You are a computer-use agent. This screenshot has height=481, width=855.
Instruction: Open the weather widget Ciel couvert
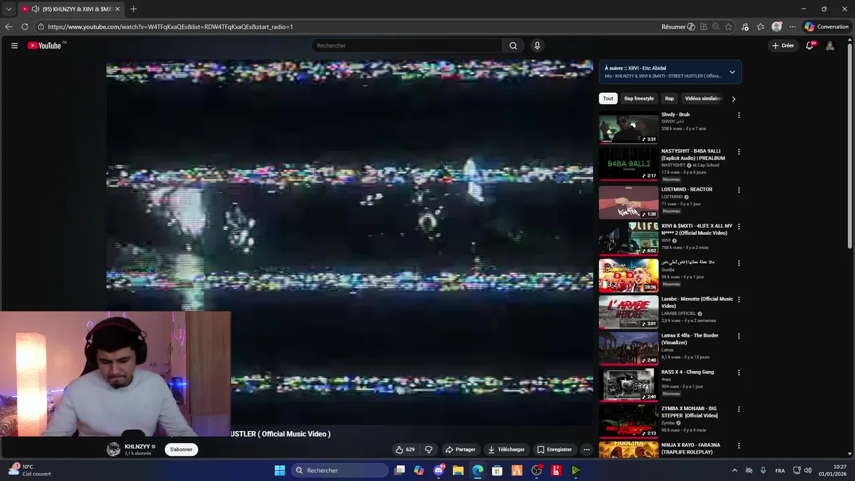(x=29, y=470)
